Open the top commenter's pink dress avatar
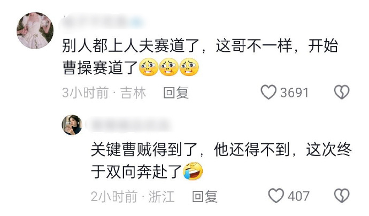The image size is (369, 216). point(35,30)
